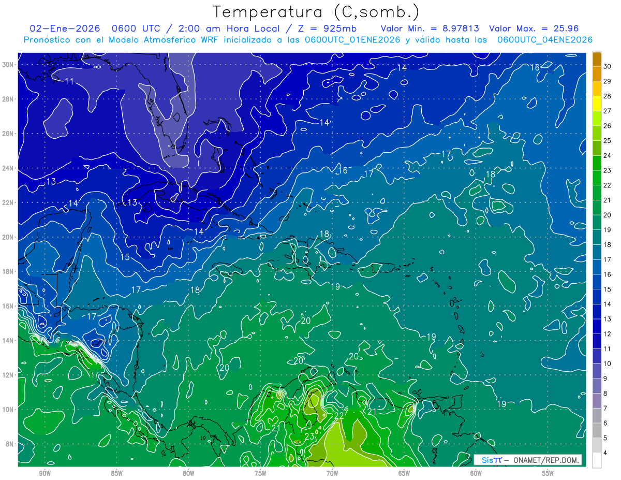
Task: Click the 30N latitude axis label
Action: point(8,65)
